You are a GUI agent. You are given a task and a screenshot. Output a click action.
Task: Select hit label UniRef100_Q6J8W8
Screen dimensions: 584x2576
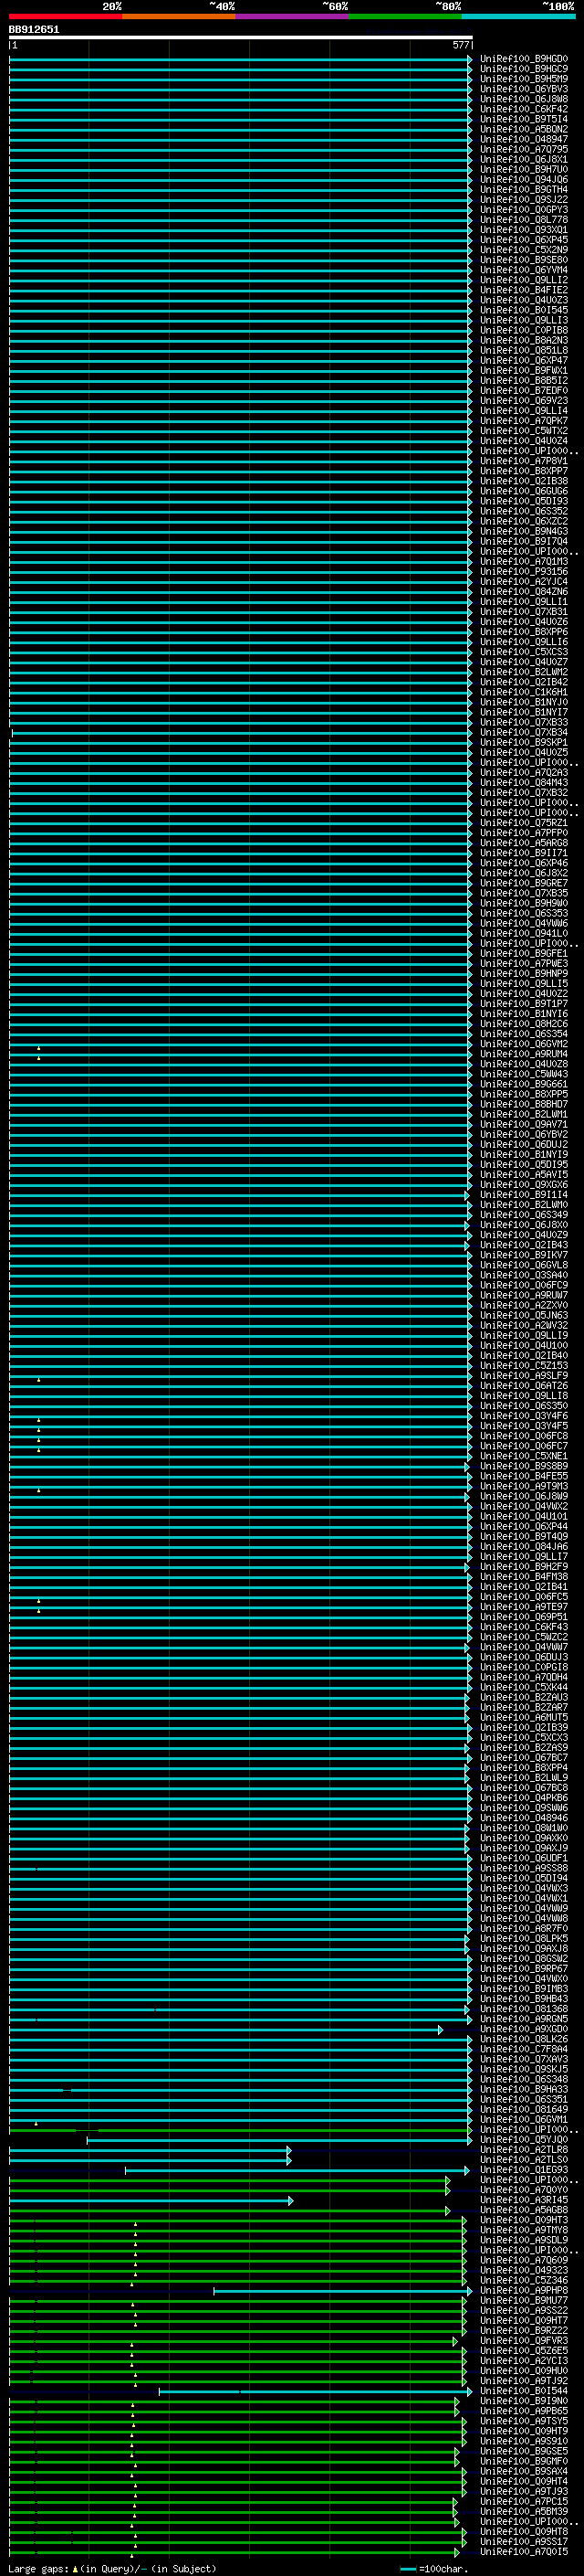[524, 99]
